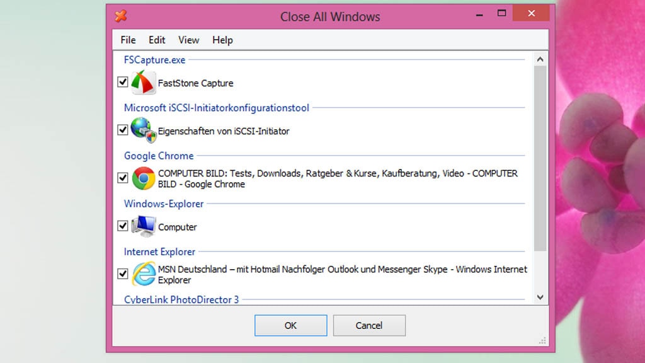This screenshot has height=363, width=645.
Task: Close the Close All Windows dialog
Action: pos(531,13)
